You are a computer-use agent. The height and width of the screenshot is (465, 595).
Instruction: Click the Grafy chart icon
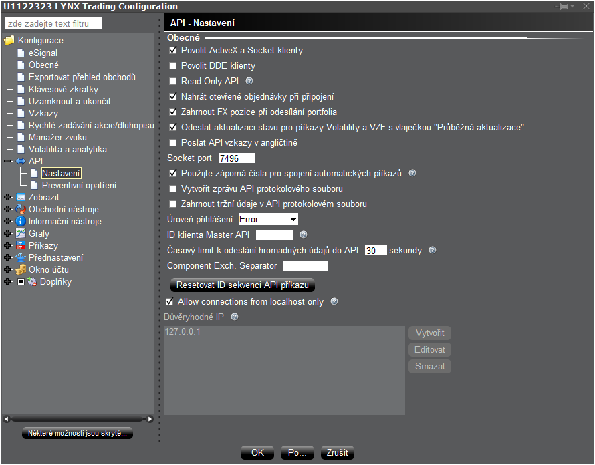pyautogui.click(x=21, y=233)
